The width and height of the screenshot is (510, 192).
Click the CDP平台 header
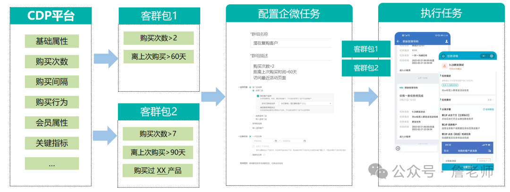[x=51, y=16]
